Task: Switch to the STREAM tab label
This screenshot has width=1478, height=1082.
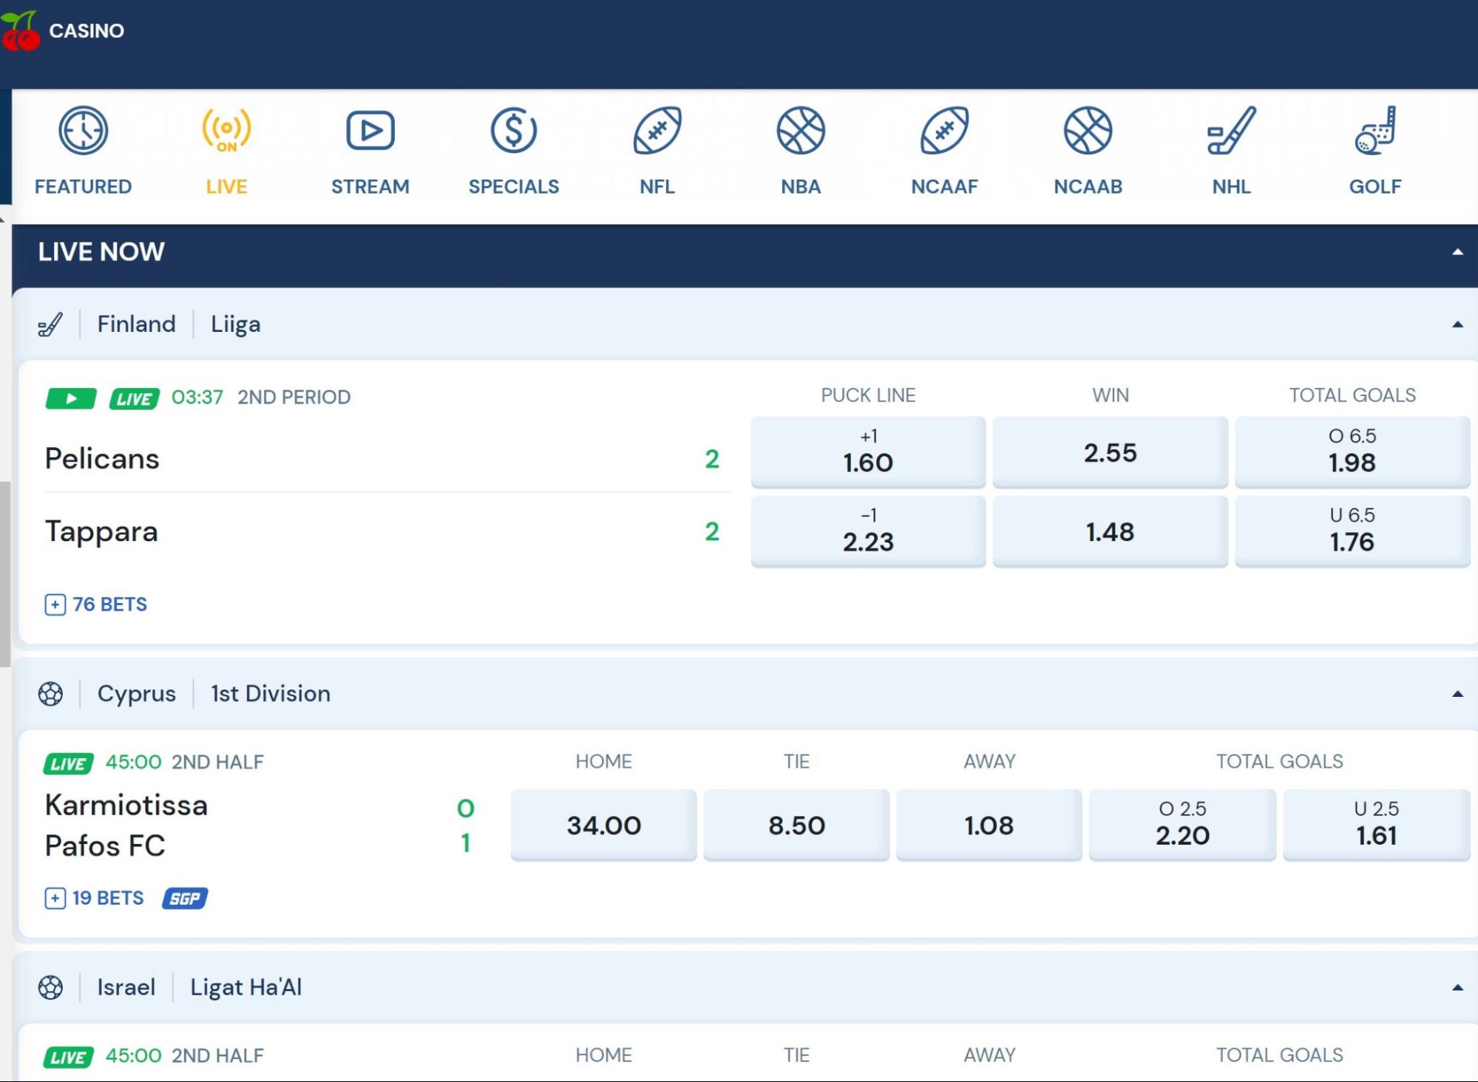Action: [x=370, y=186]
